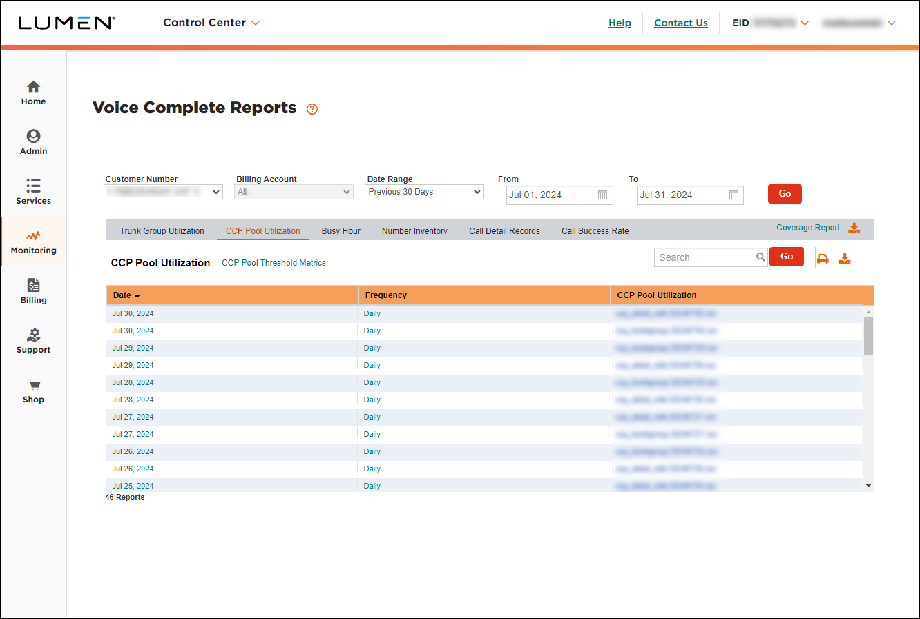Open Services from the left navigation
The width and height of the screenshot is (920, 619).
[33, 186]
